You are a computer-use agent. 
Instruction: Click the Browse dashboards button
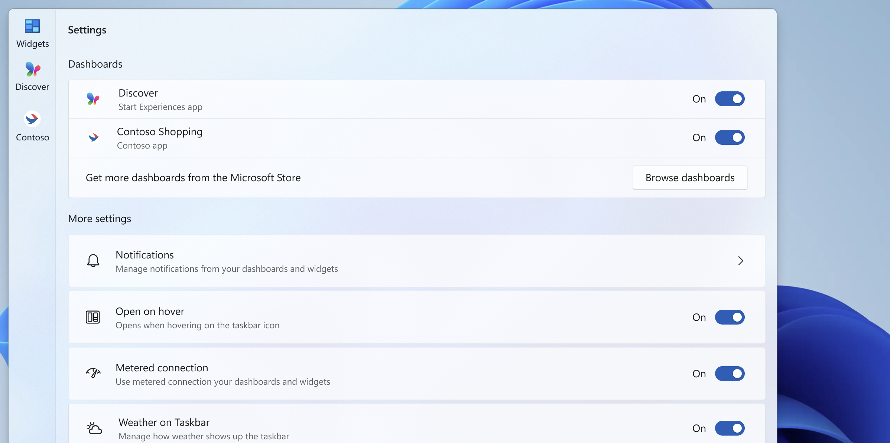(x=690, y=177)
